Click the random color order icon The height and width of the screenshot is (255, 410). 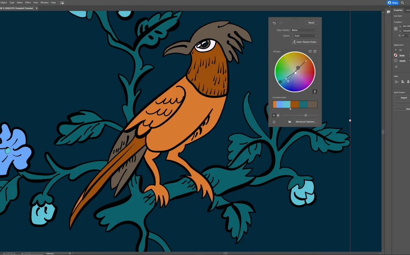click(310, 51)
